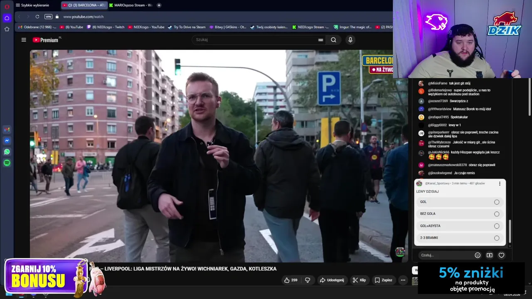Like the video with 259 likes
532x299 pixels.
point(291,280)
